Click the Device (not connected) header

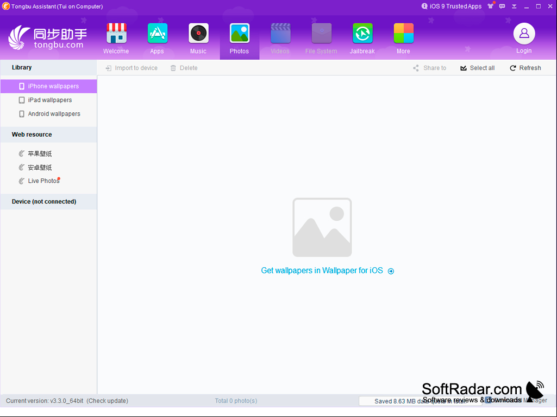(49, 201)
